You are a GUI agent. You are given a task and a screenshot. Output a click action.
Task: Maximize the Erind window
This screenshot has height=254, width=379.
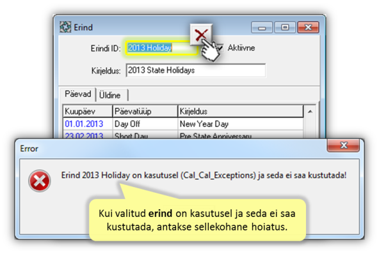285,27
